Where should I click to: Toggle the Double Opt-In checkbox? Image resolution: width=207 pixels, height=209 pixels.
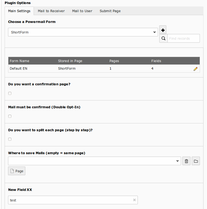click(10, 116)
